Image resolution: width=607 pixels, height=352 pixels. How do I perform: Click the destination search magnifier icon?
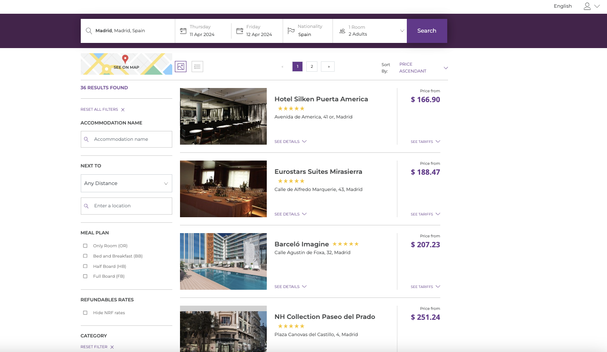coord(89,31)
